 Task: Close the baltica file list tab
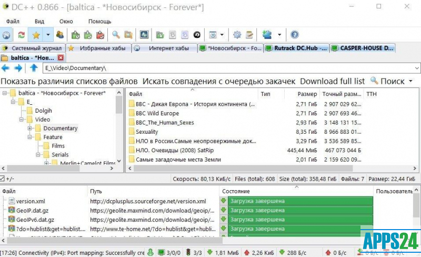click(61, 58)
